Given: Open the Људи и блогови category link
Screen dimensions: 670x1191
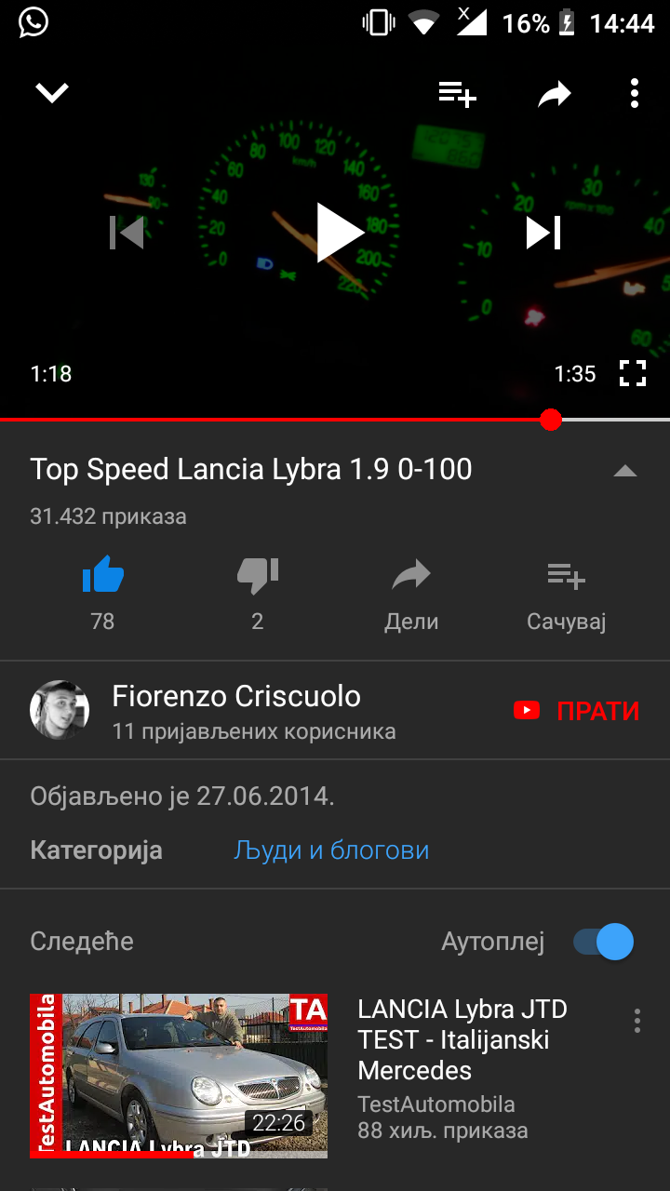Looking at the screenshot, I should tap(331, 850).
